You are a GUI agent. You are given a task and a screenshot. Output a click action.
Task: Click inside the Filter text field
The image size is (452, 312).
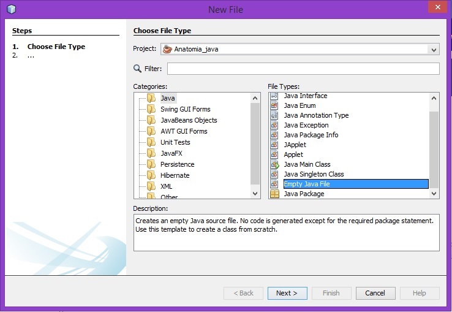tap(303, 69)
